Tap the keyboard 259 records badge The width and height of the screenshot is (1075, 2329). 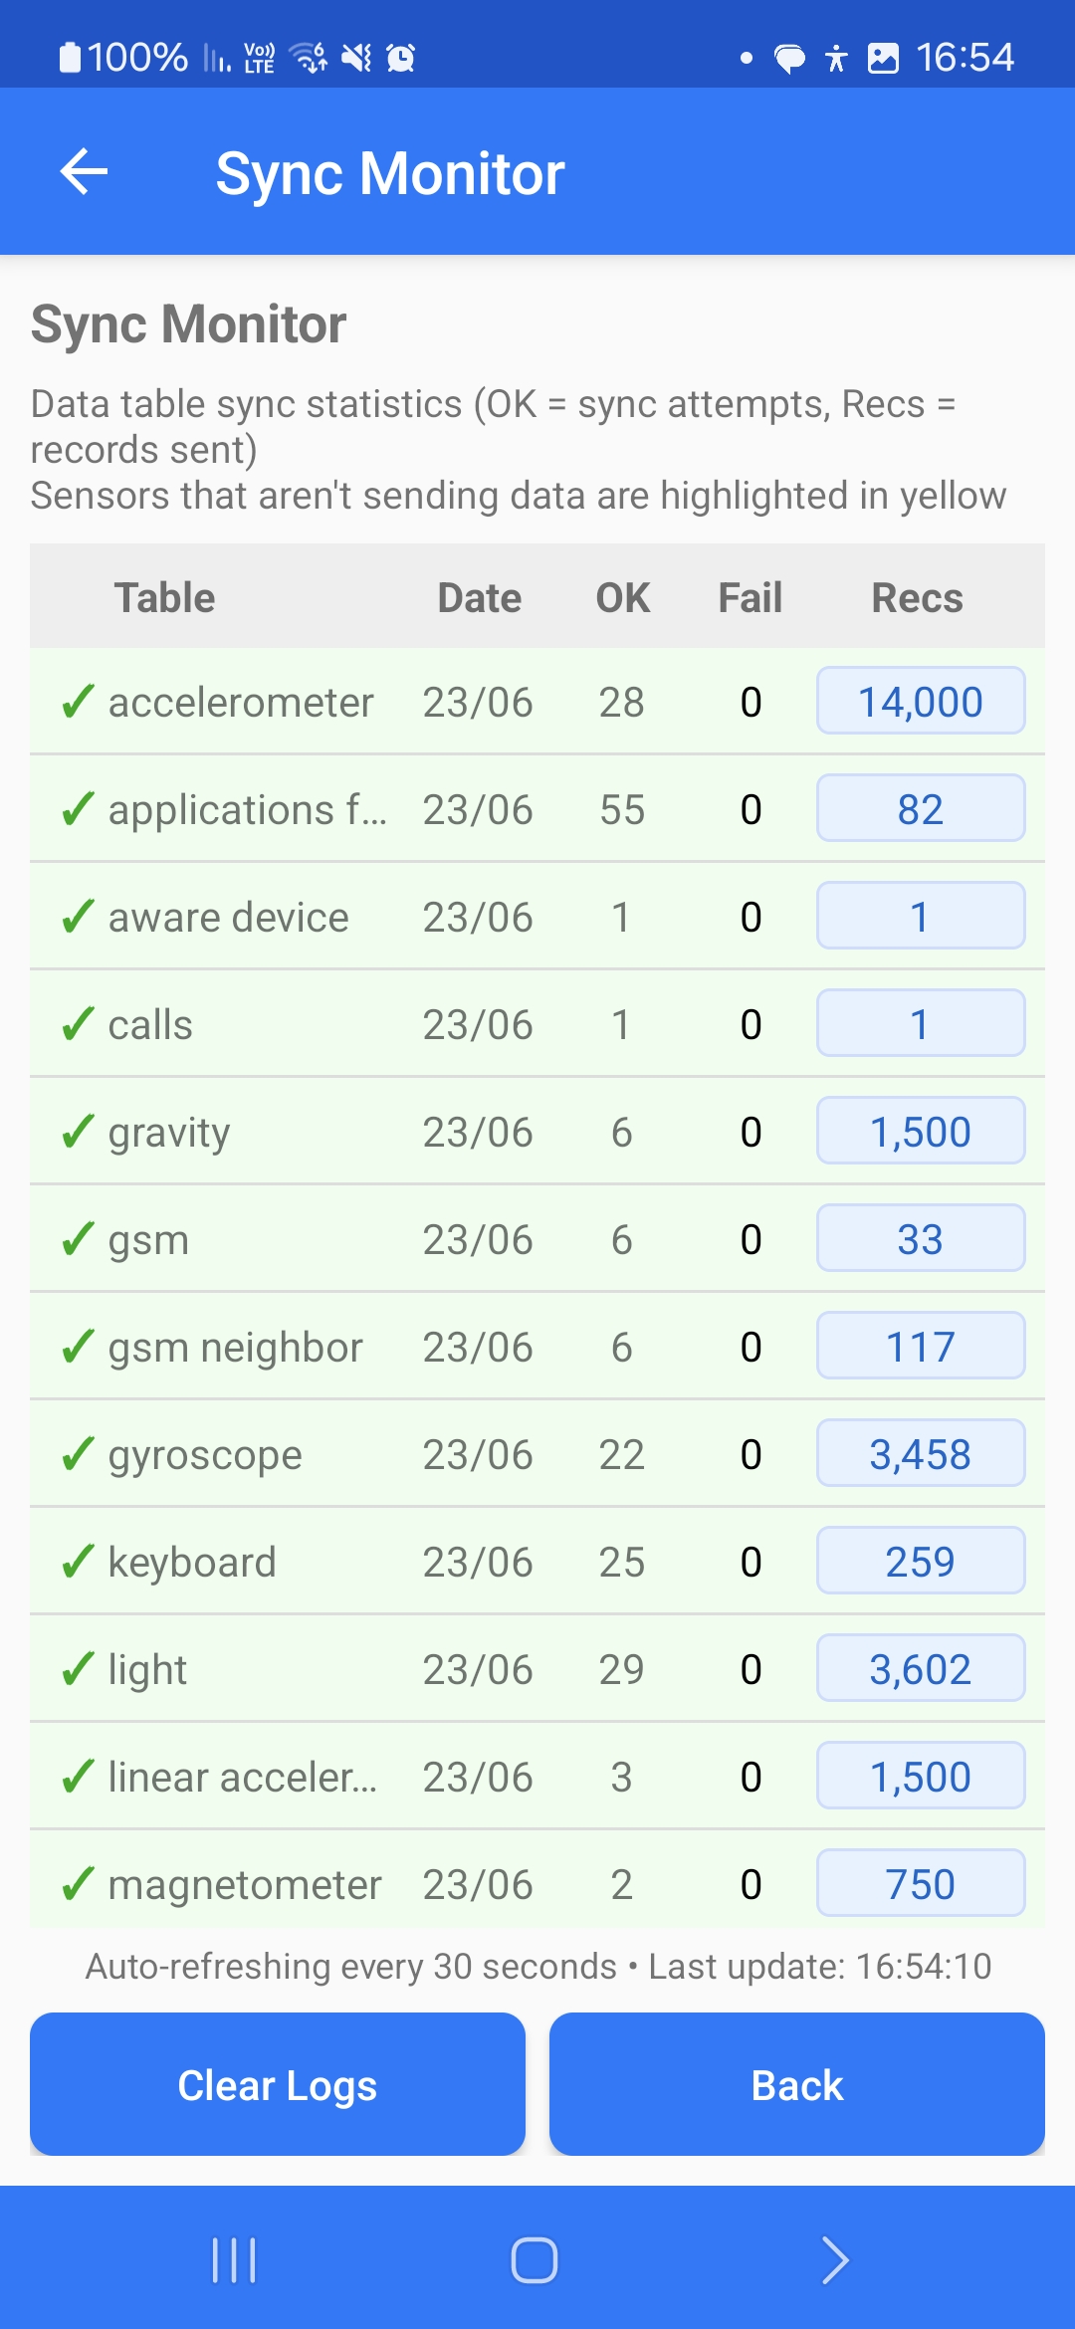pyautogui.click(x=921, y=1562)
